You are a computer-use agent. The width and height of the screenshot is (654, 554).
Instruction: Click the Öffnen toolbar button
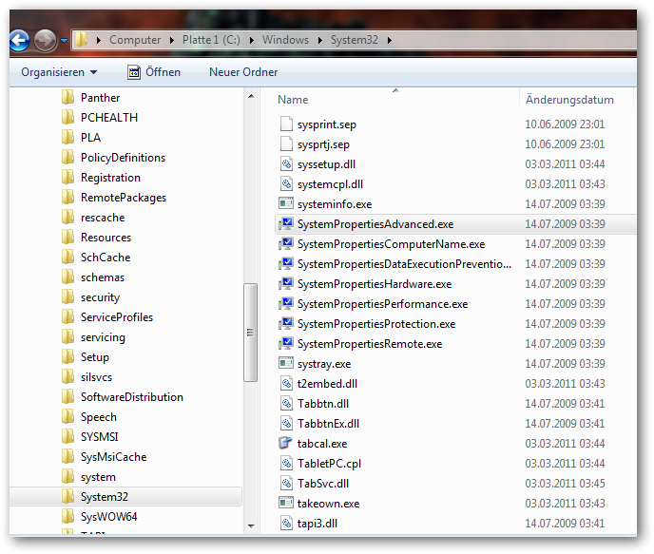(x=154, y=72)
